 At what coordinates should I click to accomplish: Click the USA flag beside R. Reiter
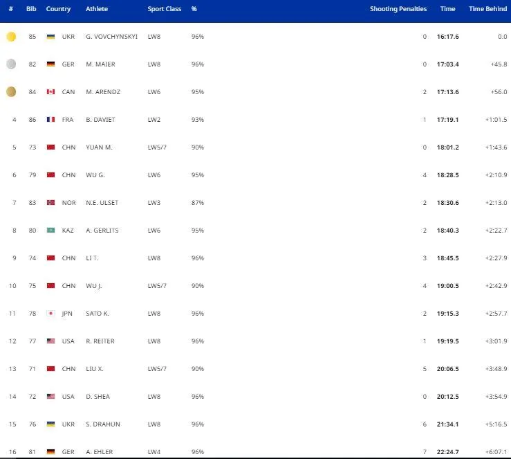50,341
